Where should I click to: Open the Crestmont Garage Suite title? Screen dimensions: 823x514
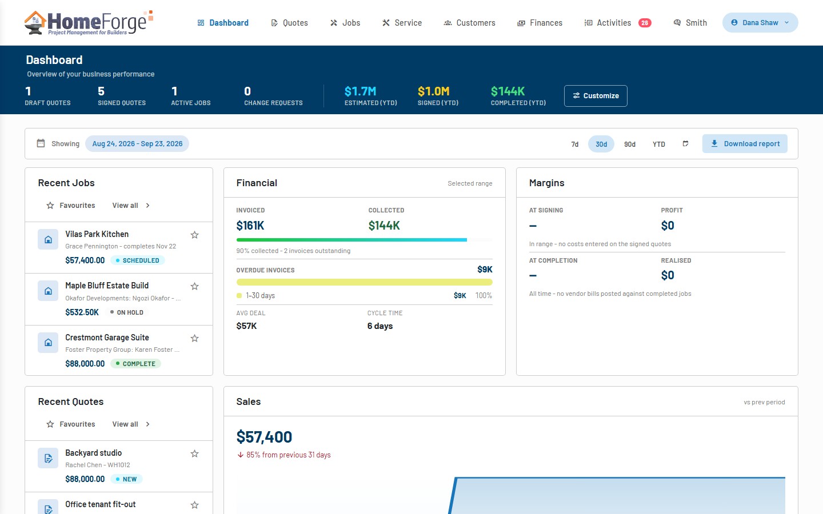point(107,338)
